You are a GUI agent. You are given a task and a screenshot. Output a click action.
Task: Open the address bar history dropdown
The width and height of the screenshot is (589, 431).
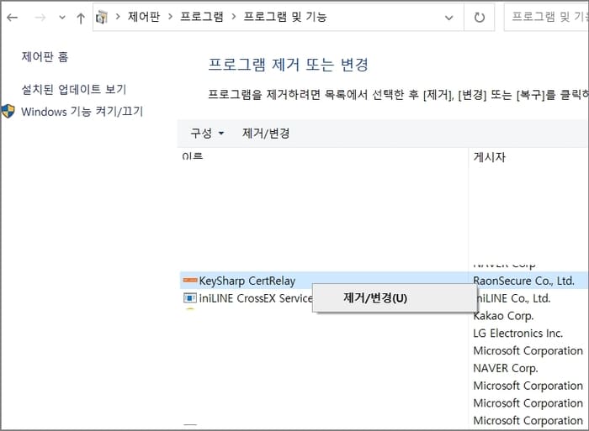[448, 18]
